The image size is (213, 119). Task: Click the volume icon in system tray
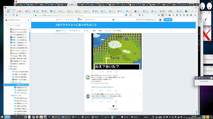coord(181,117)
